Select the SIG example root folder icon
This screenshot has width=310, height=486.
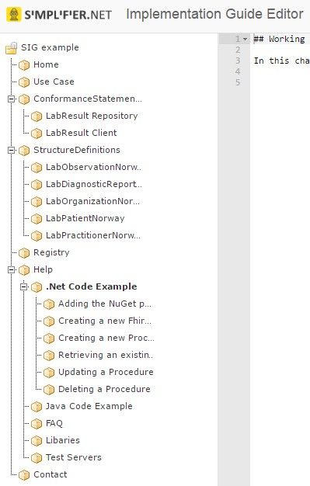click(12, 48)
